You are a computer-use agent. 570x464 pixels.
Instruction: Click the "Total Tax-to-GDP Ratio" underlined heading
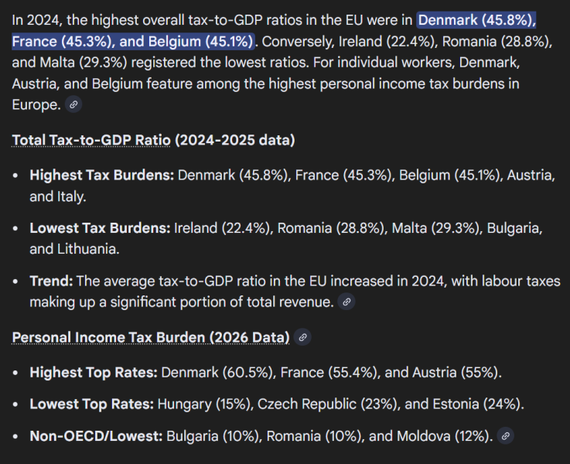pos(91,140)
